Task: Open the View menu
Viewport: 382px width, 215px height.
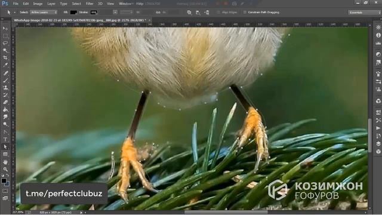Action: [110, 4]
